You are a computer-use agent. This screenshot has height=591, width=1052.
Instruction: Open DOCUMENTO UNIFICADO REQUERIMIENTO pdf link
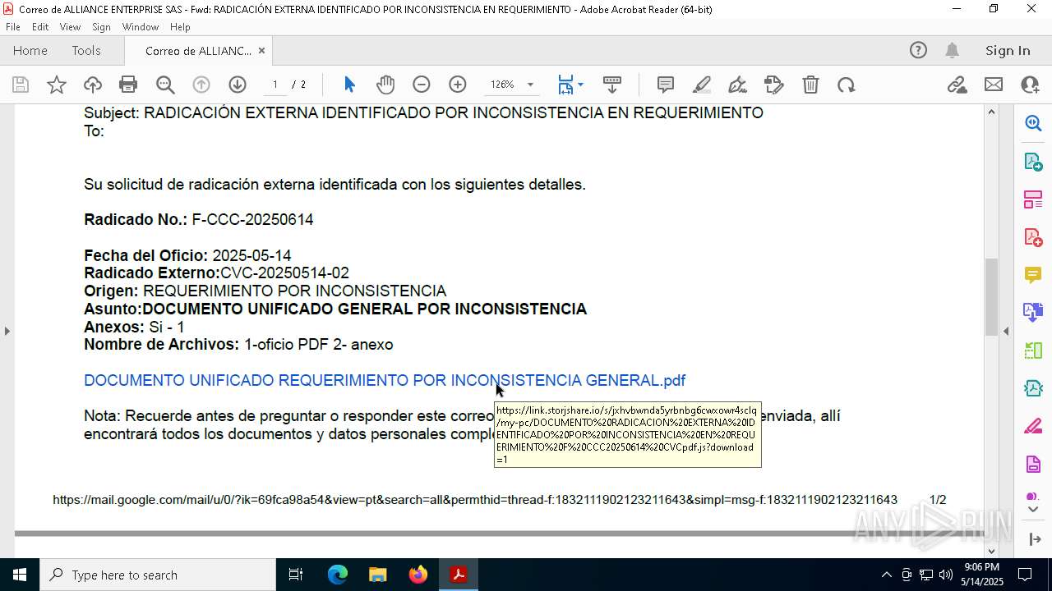[385, 380]
